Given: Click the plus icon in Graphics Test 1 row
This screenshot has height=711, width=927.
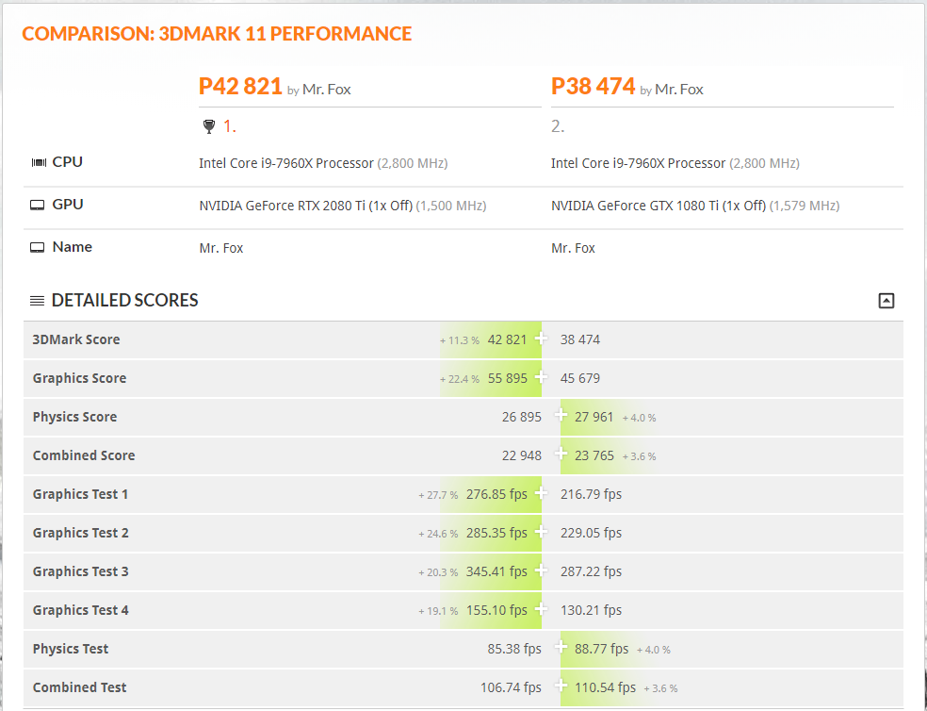Looking at the screenshot, I should click(541, 493).
